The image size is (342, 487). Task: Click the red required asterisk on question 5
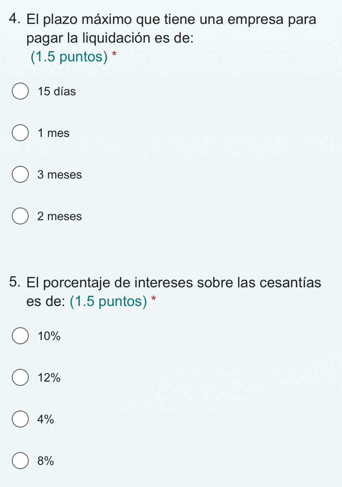(154, 298)
